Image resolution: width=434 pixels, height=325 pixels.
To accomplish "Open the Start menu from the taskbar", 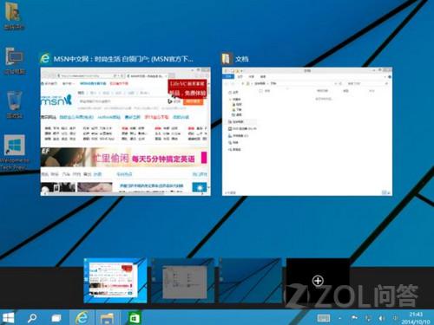I will click(x=8, y=318).
